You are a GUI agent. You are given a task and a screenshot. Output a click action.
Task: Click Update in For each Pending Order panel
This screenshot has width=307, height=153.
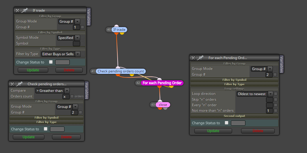(x=213, y=131)
